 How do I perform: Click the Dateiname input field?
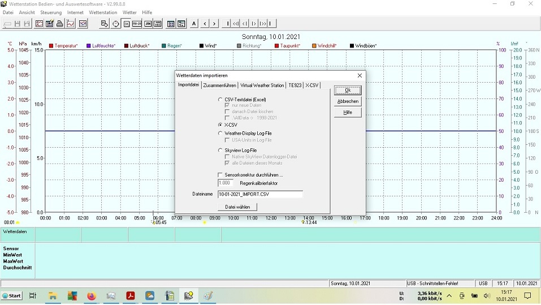pos(260,194)
